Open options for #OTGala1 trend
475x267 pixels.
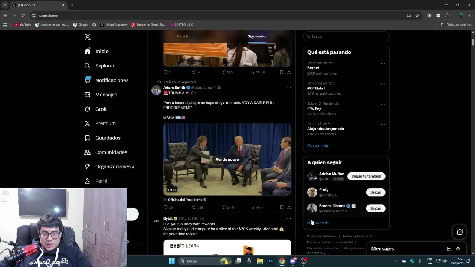coord(383,84)
